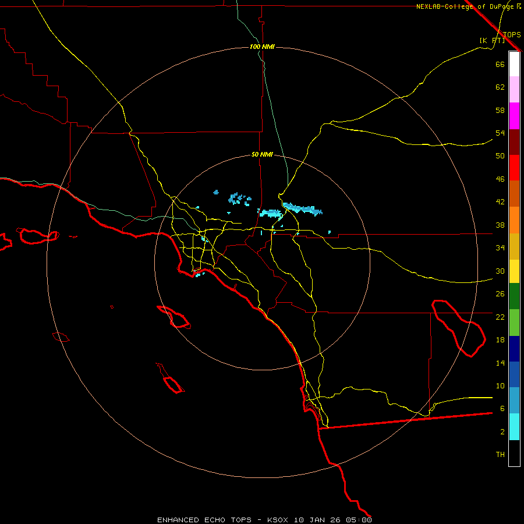Image resolution: width=524 pixels, height=524 pixels.
Task: Click the "TH" legend label
Action: point(500,455)
